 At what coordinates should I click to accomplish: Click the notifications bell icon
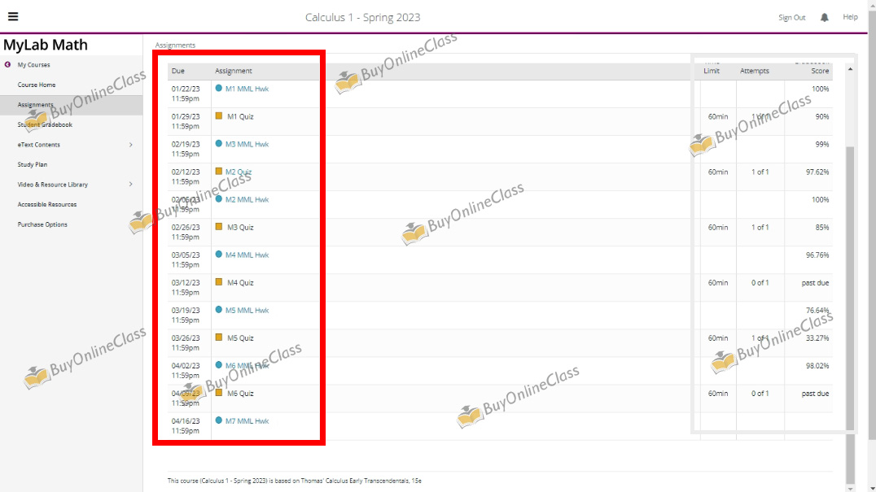click(x=825, y=17)
